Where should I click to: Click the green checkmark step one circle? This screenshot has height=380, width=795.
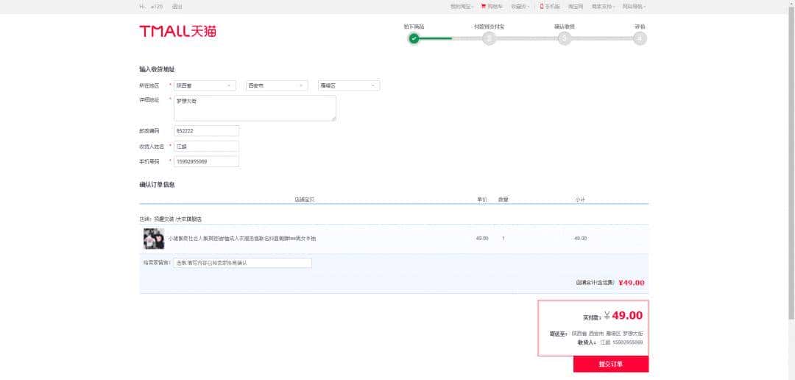[414, 38]
